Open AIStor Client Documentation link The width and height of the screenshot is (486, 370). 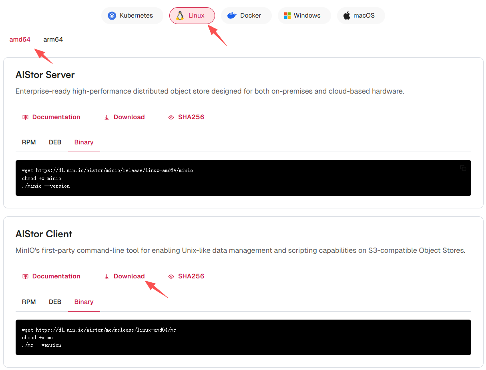pyautogui.click(x=56, y=276)
